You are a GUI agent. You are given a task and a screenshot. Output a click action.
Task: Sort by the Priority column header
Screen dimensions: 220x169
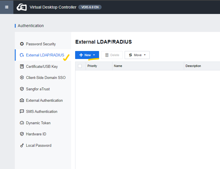(92, 66)
